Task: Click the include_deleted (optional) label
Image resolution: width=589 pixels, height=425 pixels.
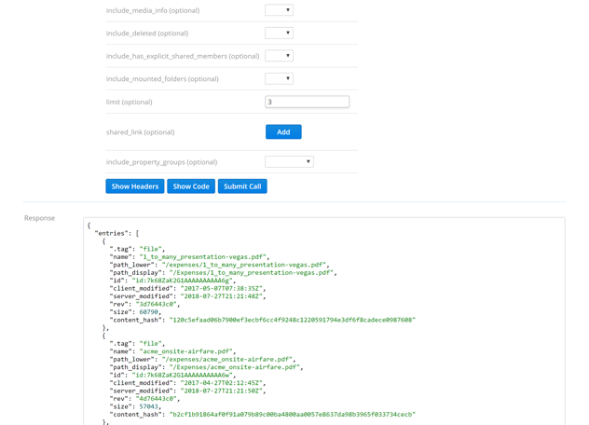Action: pos(147,34)
